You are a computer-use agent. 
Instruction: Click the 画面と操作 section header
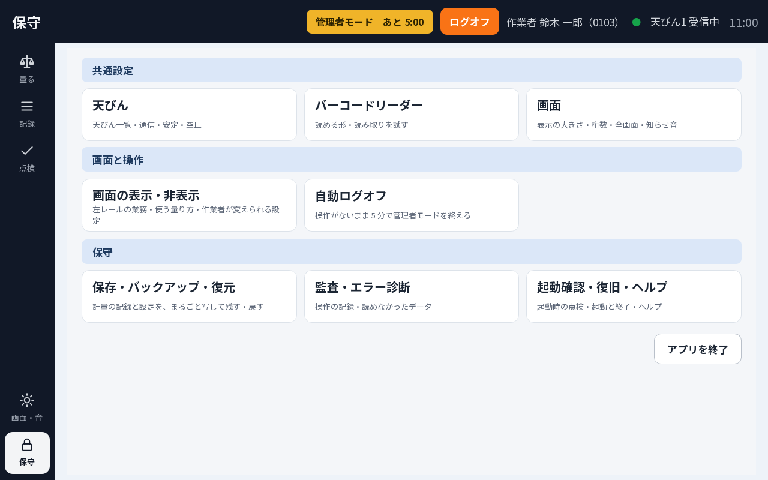[412, 160]
